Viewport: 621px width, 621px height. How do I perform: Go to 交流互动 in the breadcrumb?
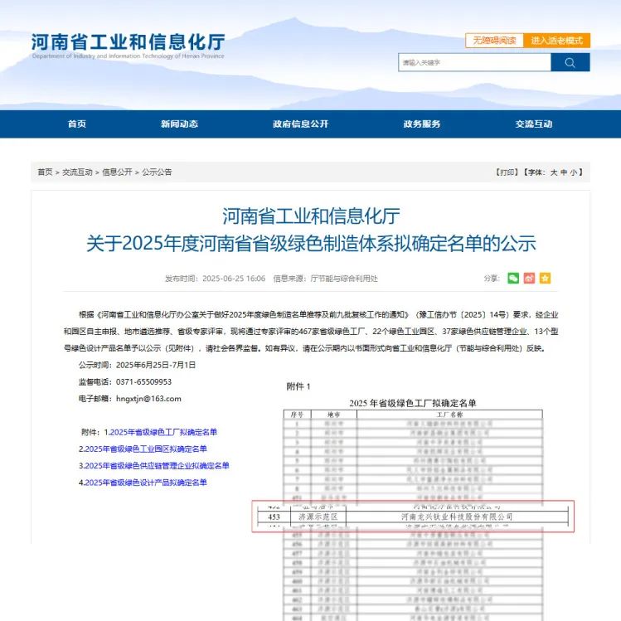77,172
